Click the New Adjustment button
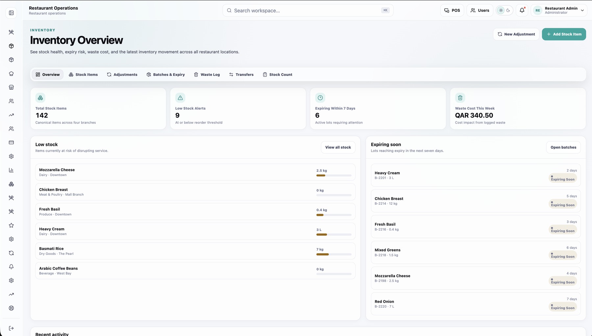The image size is (592, 336). point(516,34)
